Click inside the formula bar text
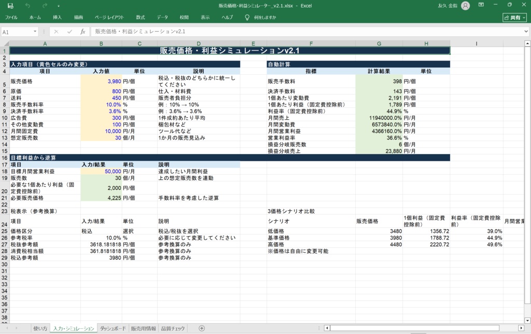Image resolution: width=531 pixels, height=334 pixels. [x=306, y=32]
